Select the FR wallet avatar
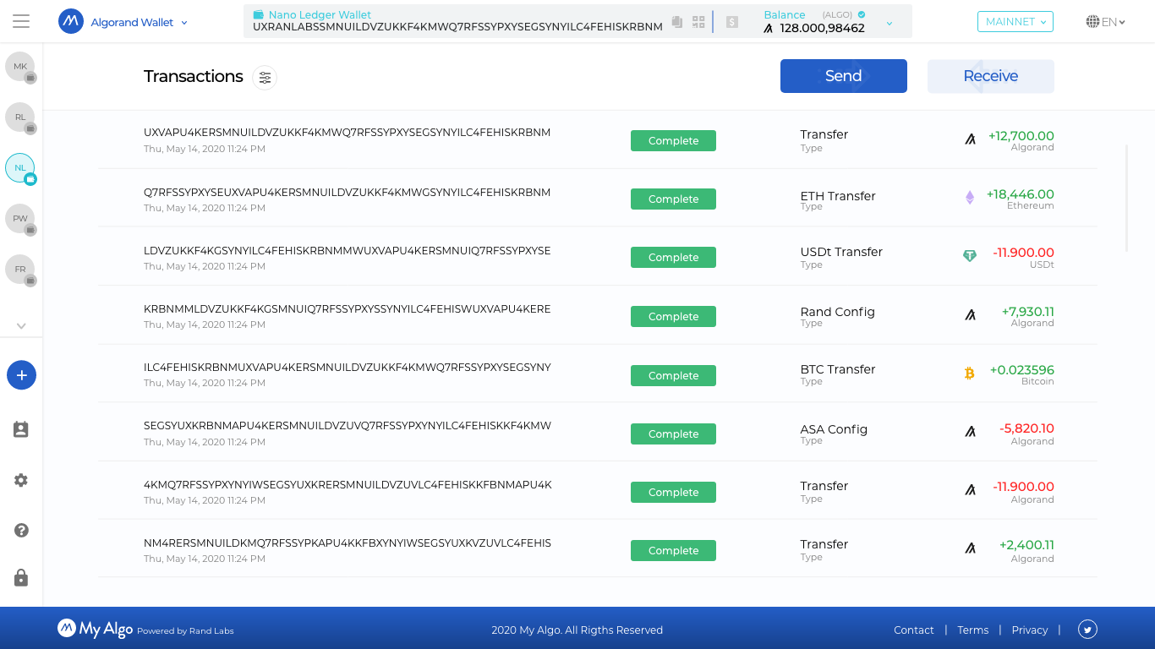The width and height of the screenshot is (1155, 649). point(20,269)
